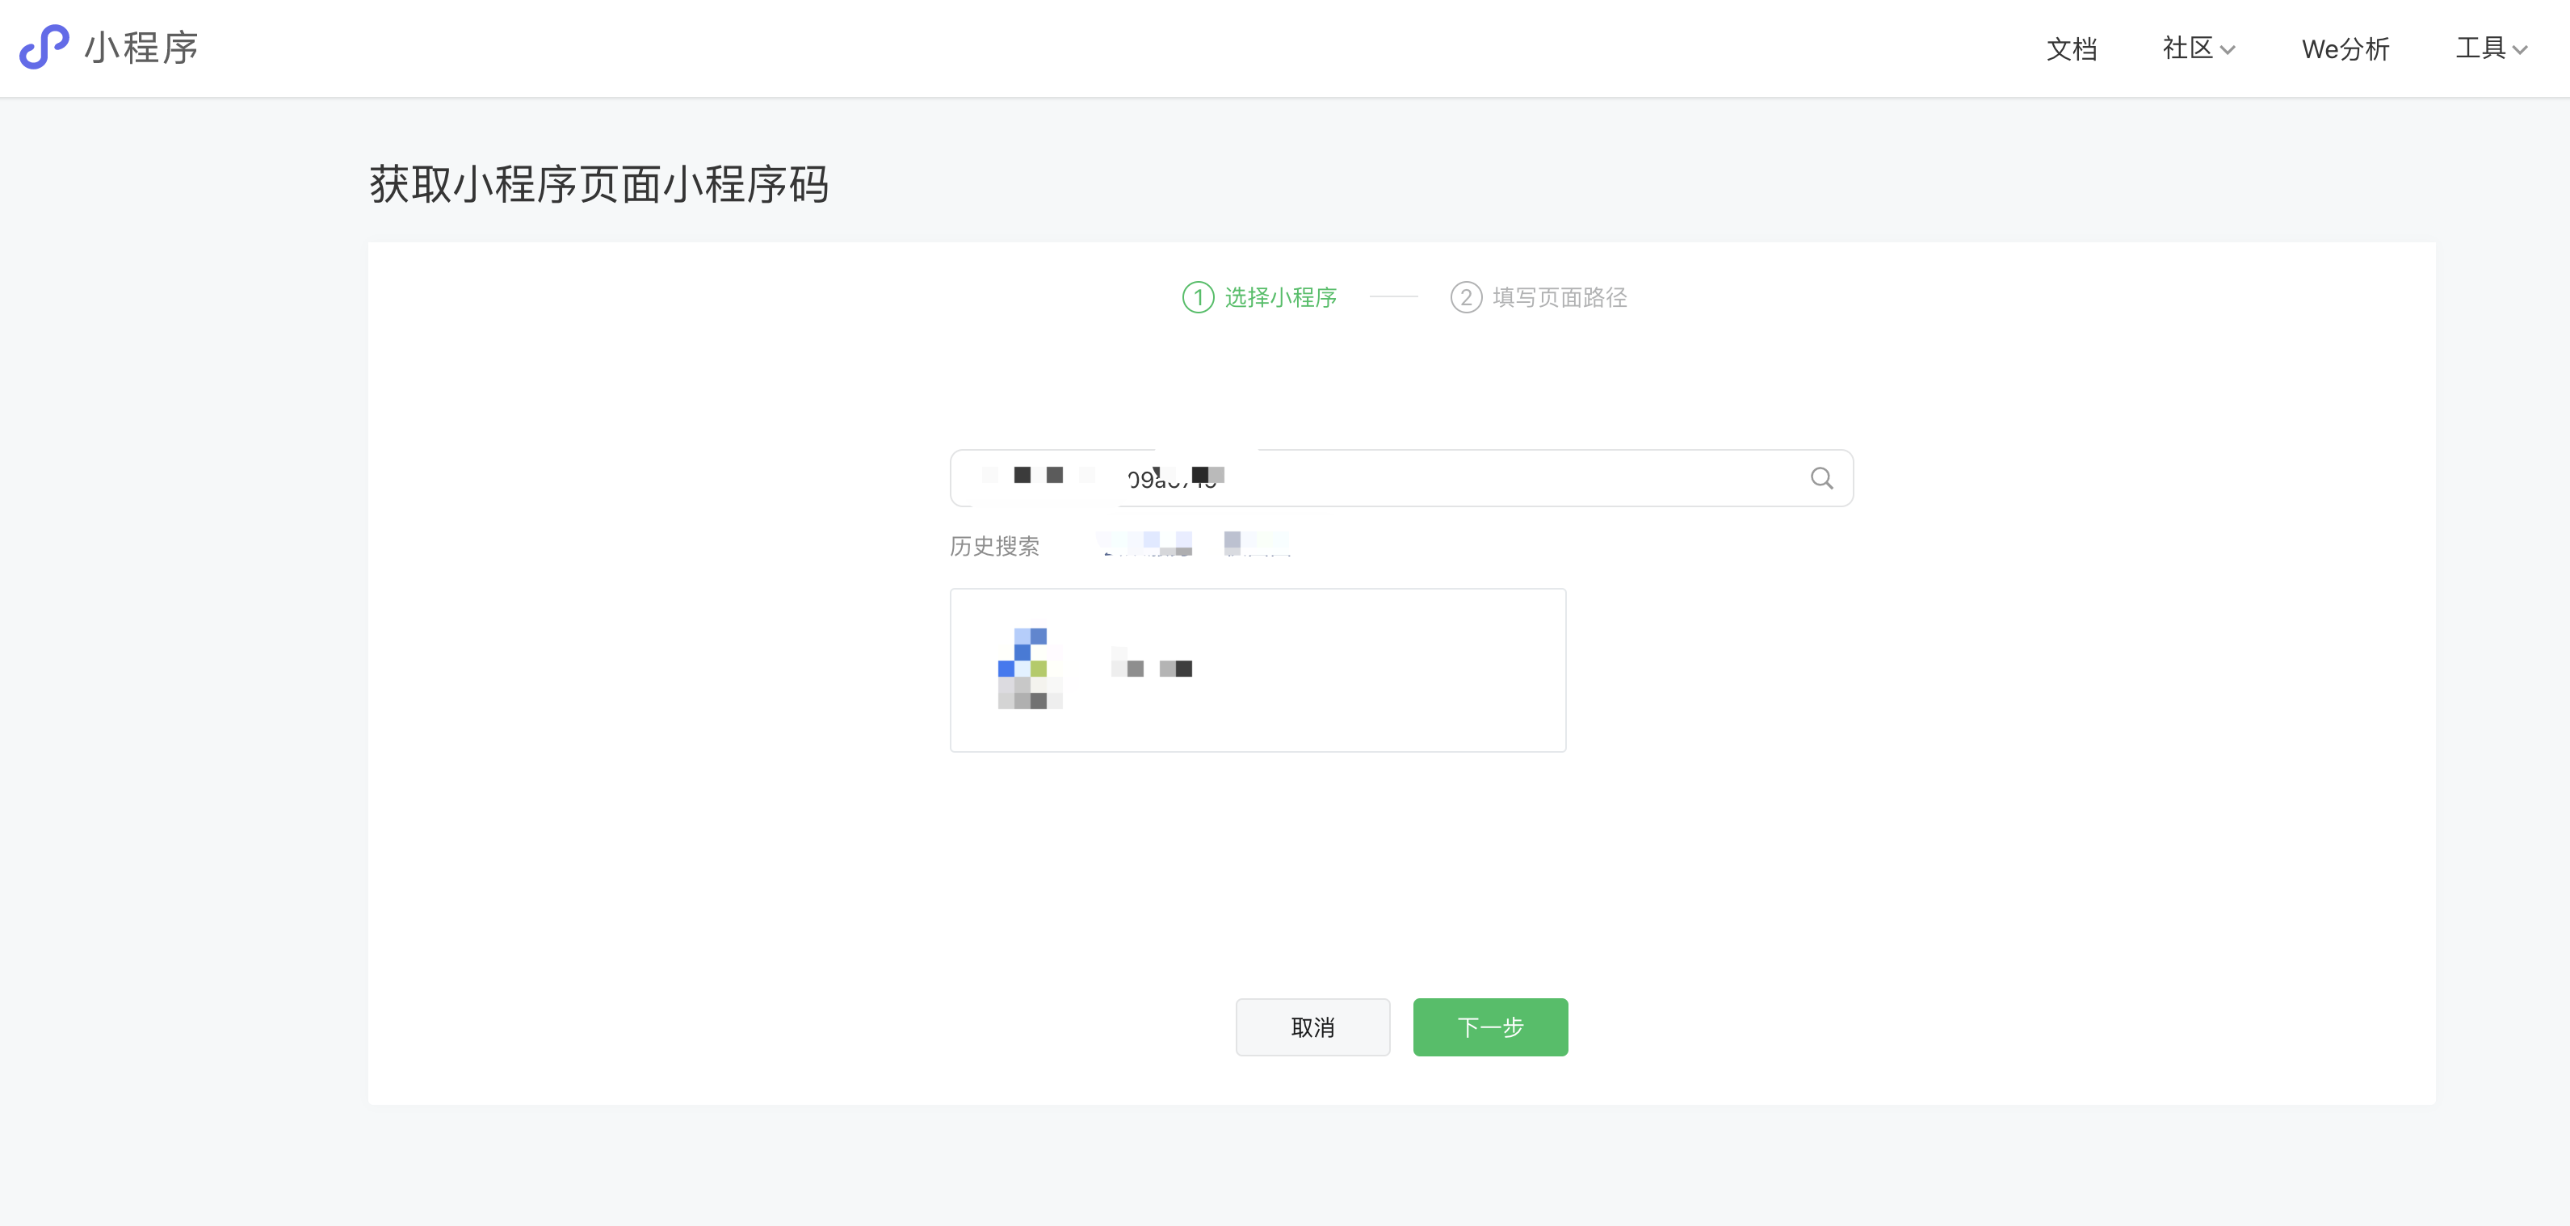The image size is (2570, 1226).
Task: Open the We分析 link
Action: [2345, 49]
